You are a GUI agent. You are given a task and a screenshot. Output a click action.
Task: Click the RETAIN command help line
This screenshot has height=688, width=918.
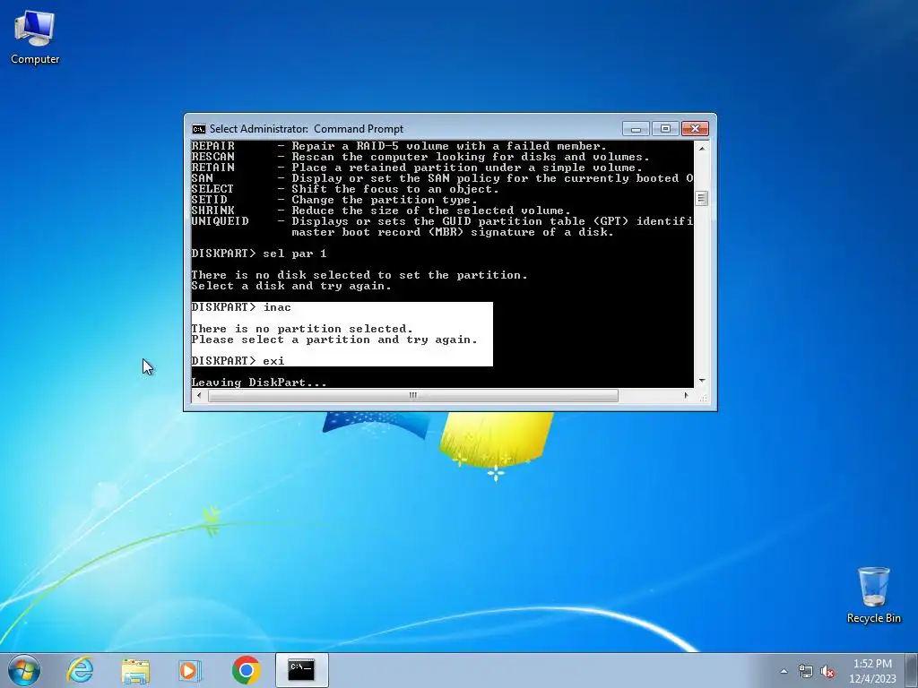pos(417,168)
